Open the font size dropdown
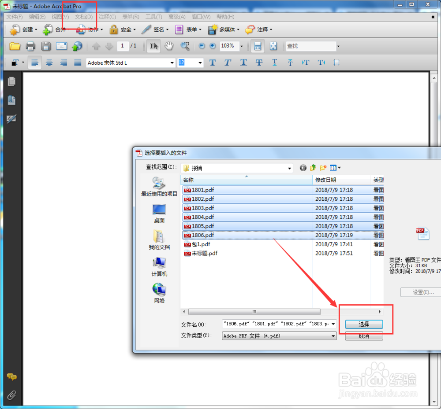441x409 pixels. pyautogui.click(x=200, y=63)
